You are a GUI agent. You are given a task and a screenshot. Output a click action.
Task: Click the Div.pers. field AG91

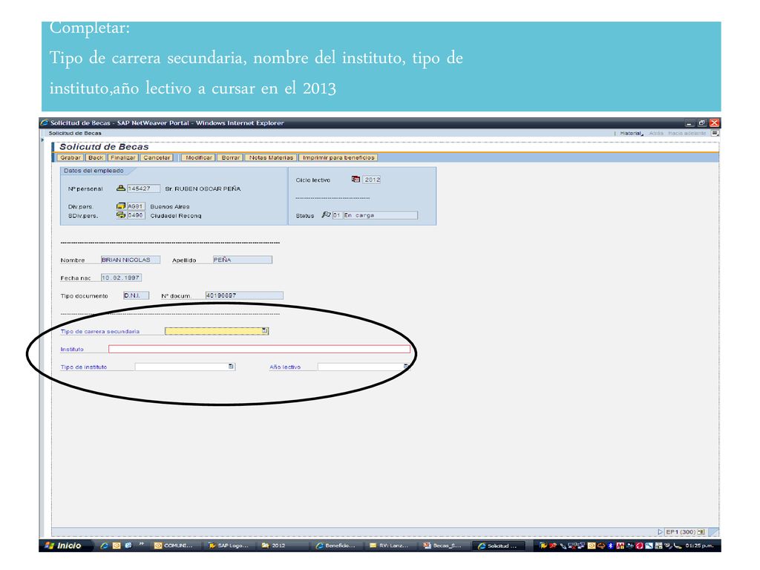tap(137, 206)
